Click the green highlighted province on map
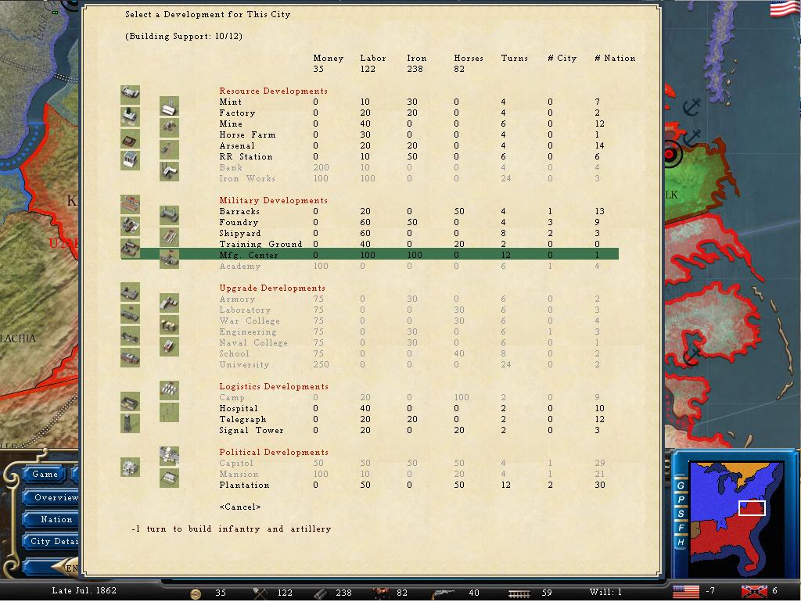The width and height of the screenshot is (801, 602). (697, 181)
